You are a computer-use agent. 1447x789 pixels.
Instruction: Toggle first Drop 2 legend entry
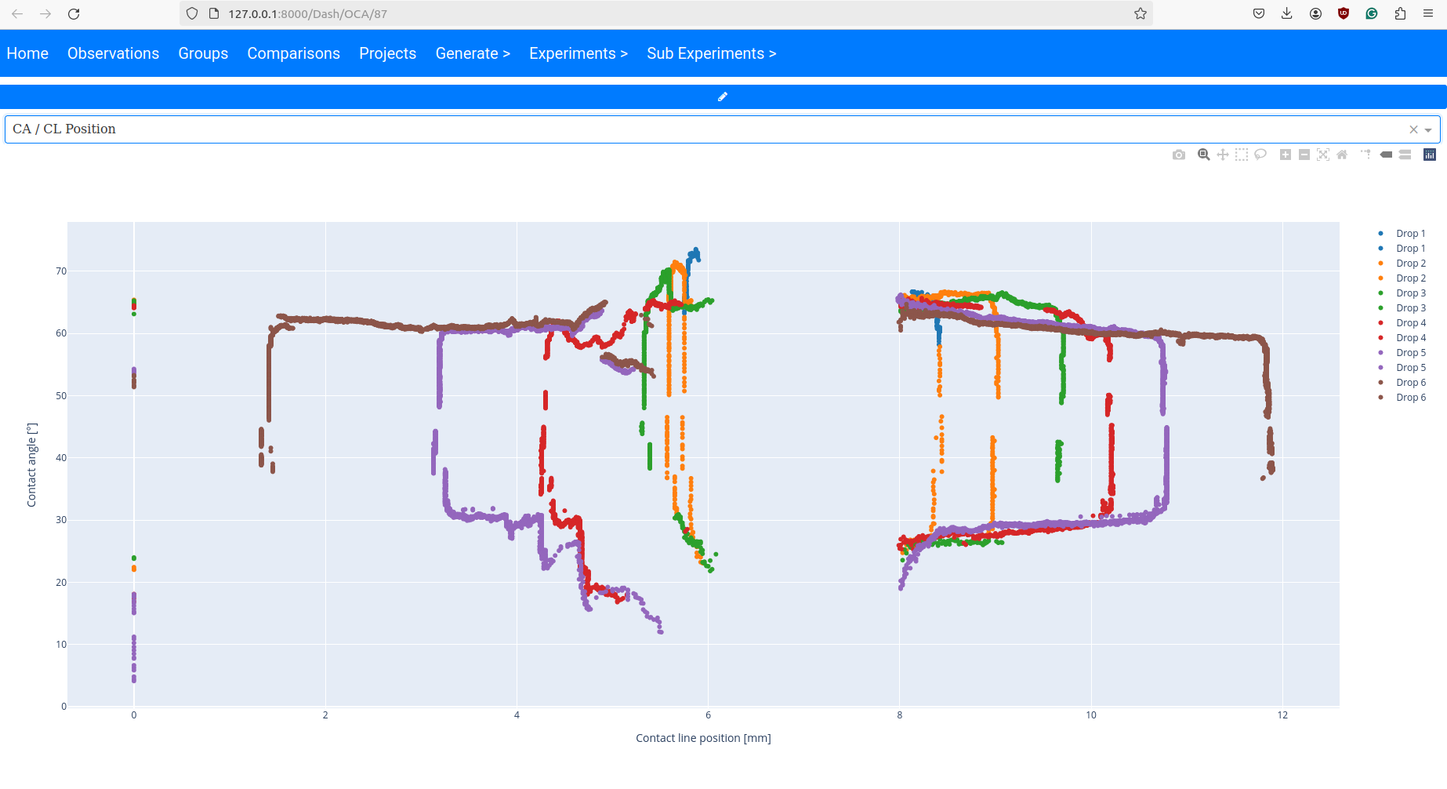pos(1402,264)
